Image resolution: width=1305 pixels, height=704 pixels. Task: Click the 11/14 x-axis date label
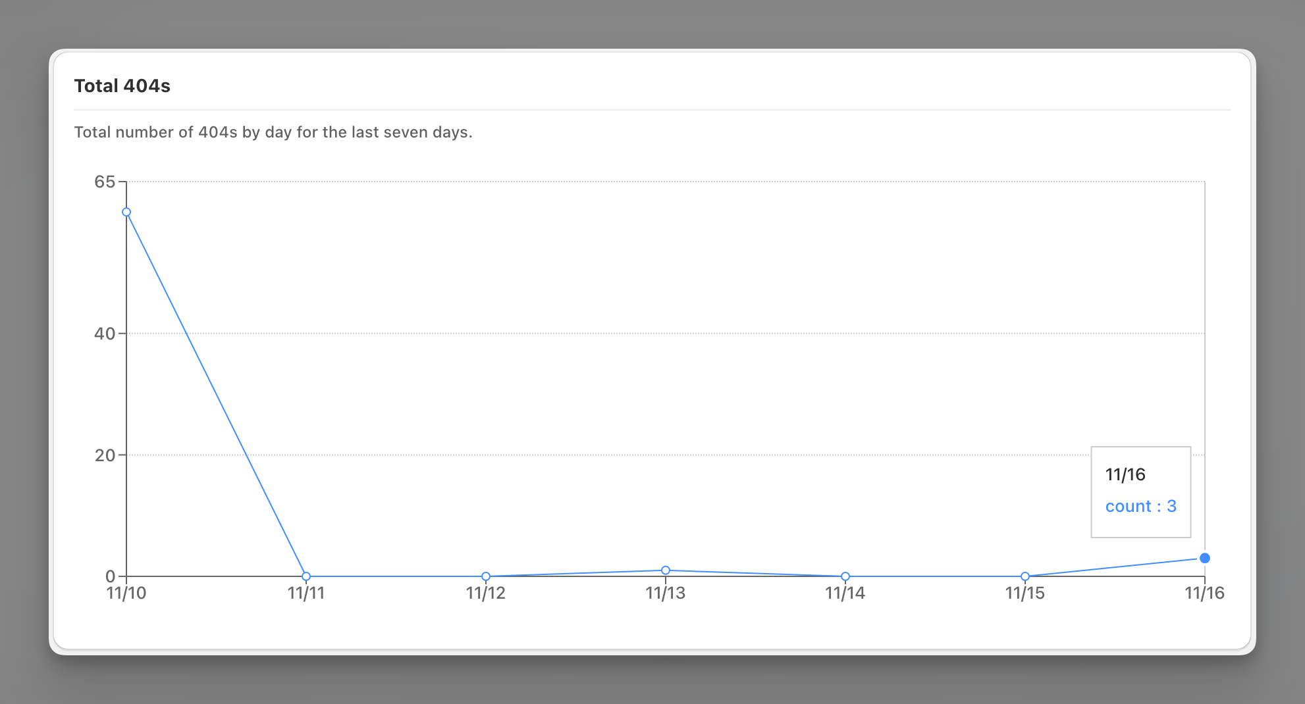click(x=845, y=593)
